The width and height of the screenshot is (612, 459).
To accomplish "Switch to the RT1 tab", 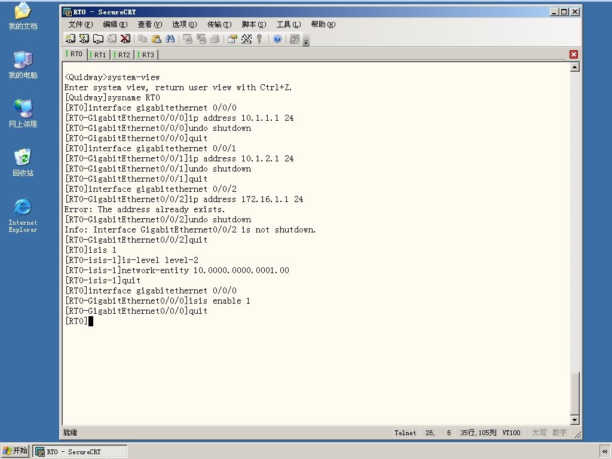I will click(99, 54).
